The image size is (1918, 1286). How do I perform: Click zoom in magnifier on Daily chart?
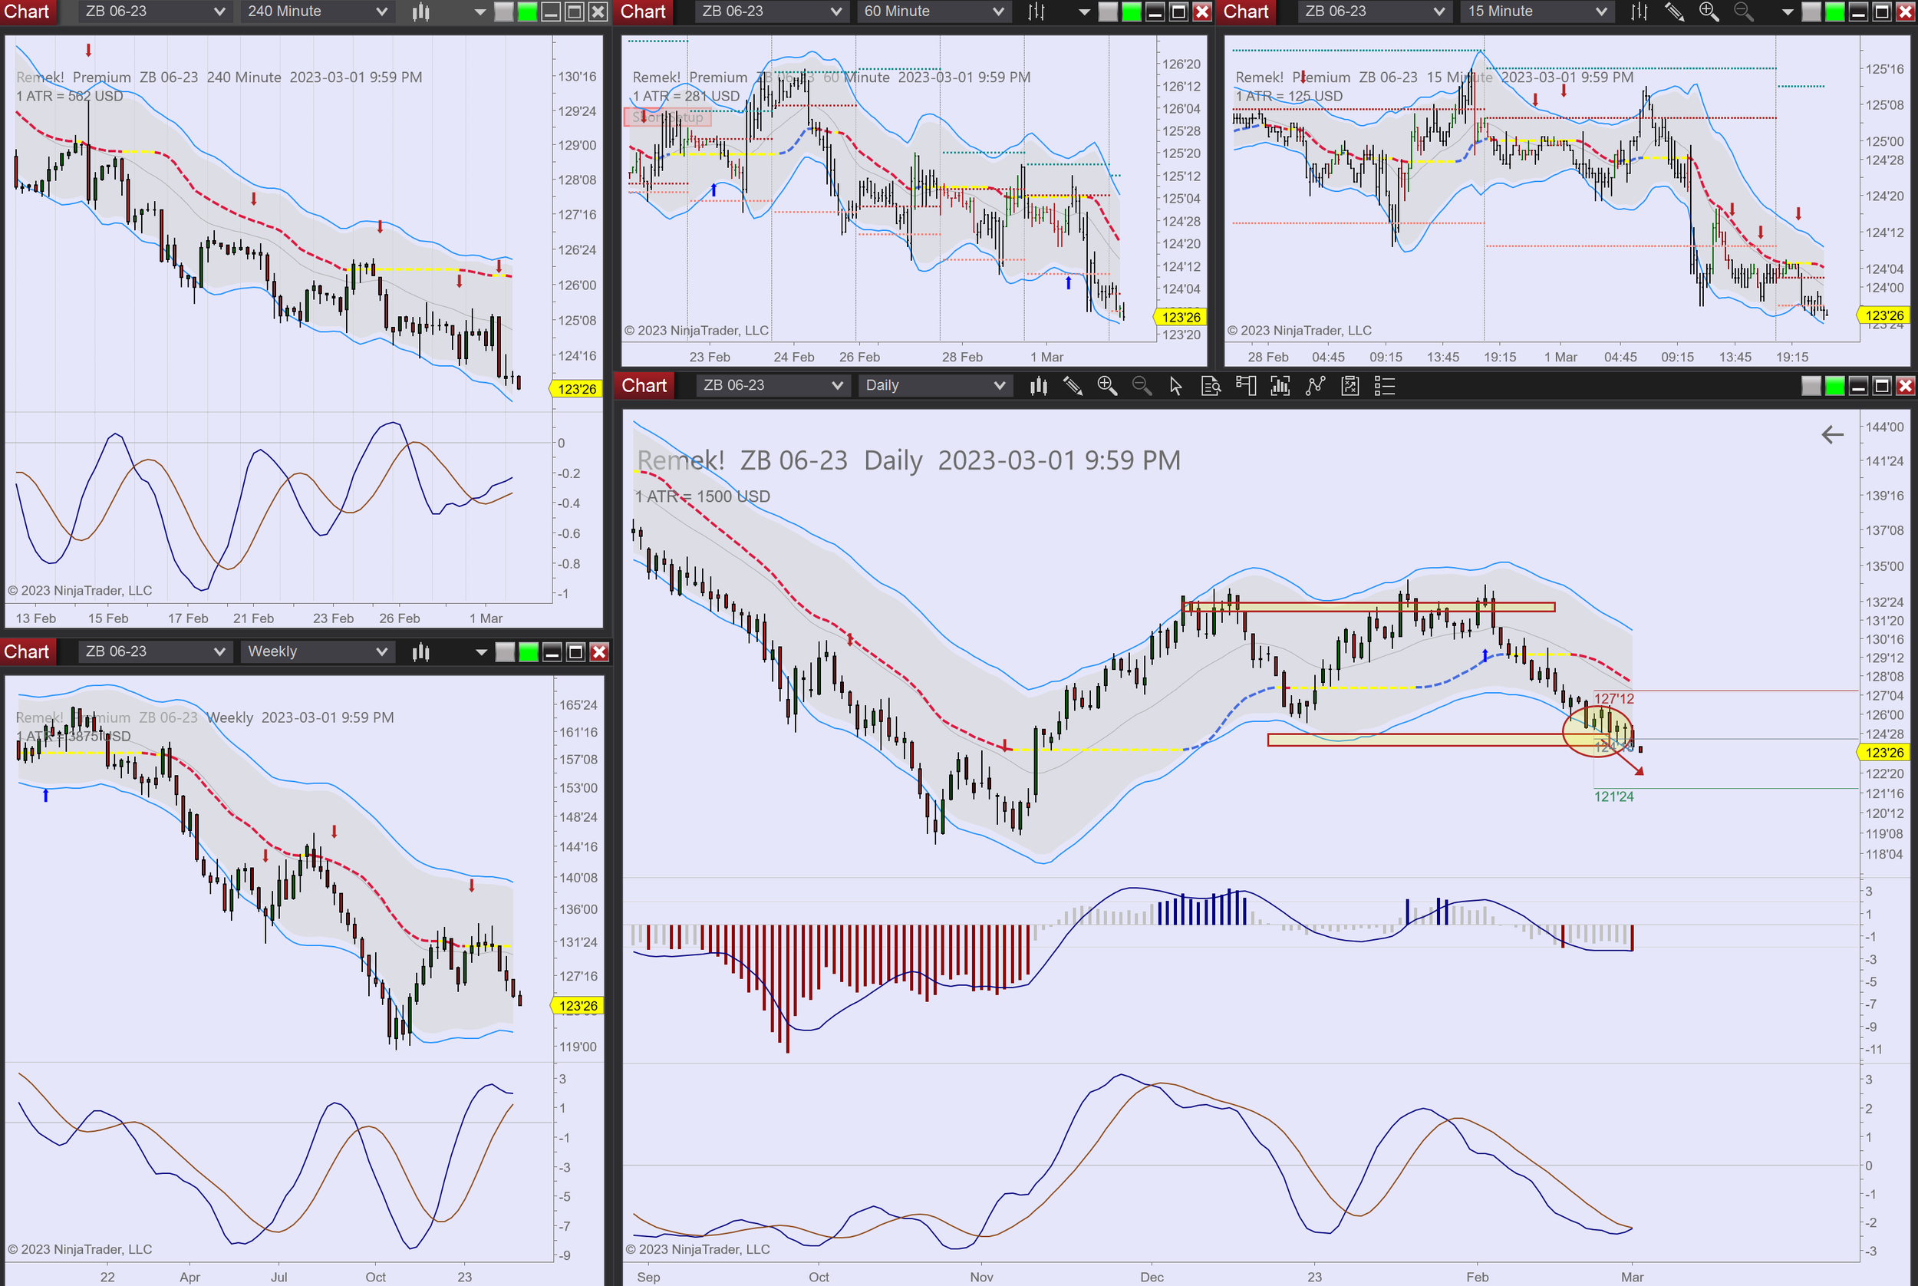(1107, 385)
